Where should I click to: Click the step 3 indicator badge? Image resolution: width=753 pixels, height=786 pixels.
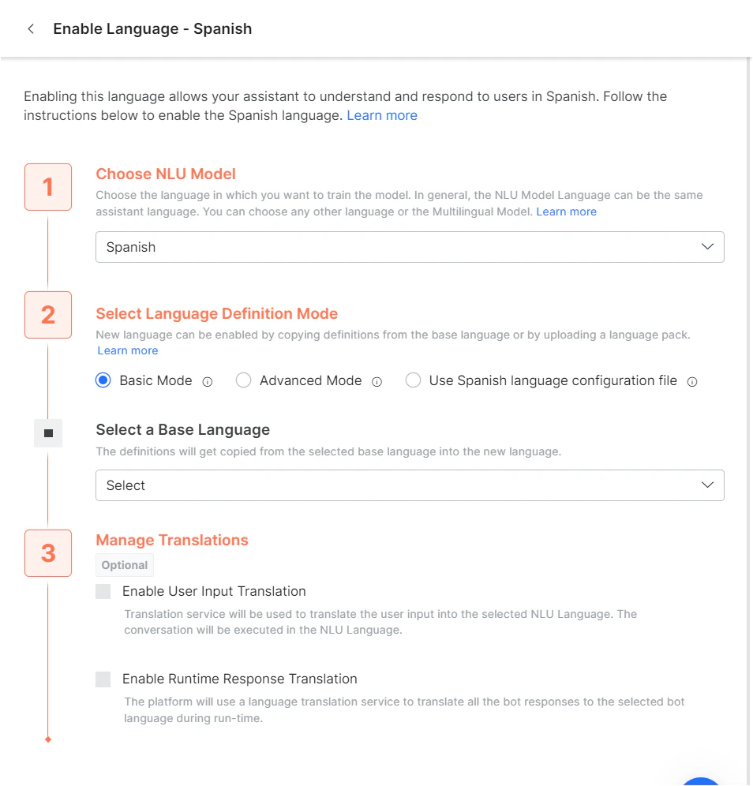[47, 553]
